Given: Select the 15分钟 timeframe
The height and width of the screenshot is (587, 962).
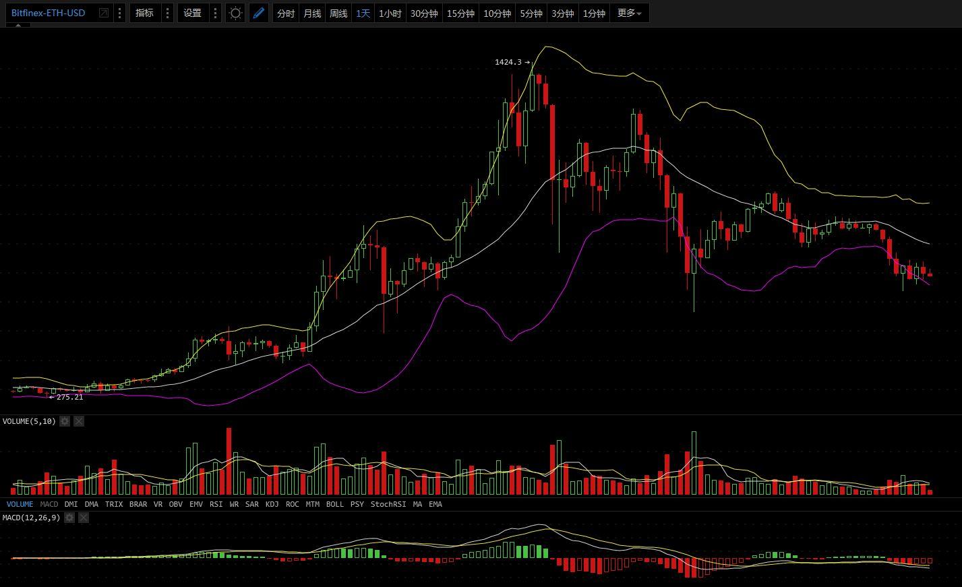Looking at the screenshot, I should 460,13.
